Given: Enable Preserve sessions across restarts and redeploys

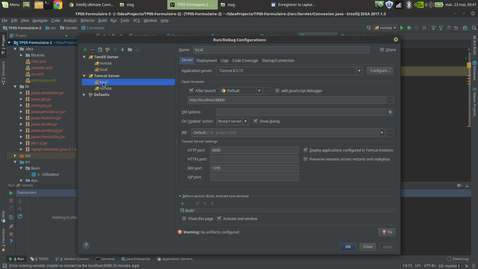Looking at the screenshot, I should tap(305, 159).
